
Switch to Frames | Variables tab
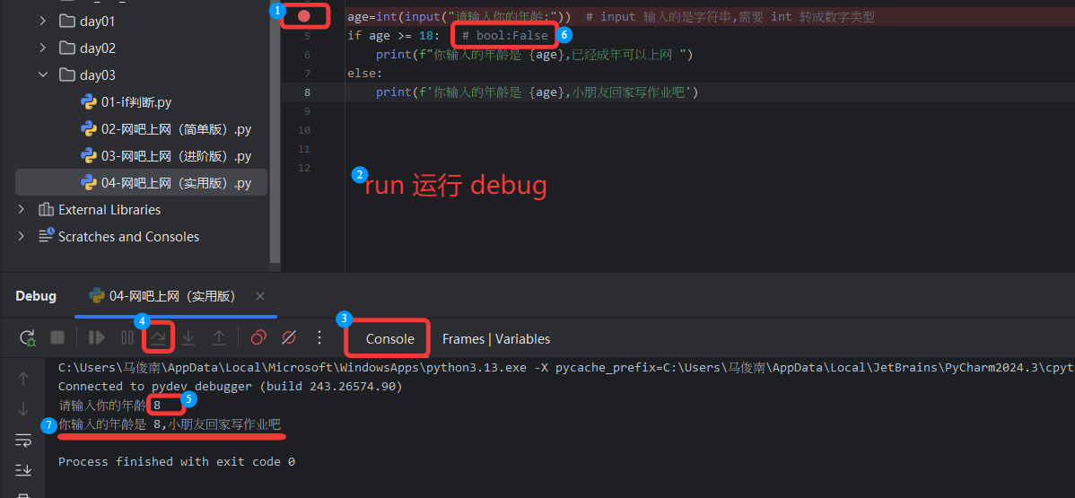(x=495, y=339)
